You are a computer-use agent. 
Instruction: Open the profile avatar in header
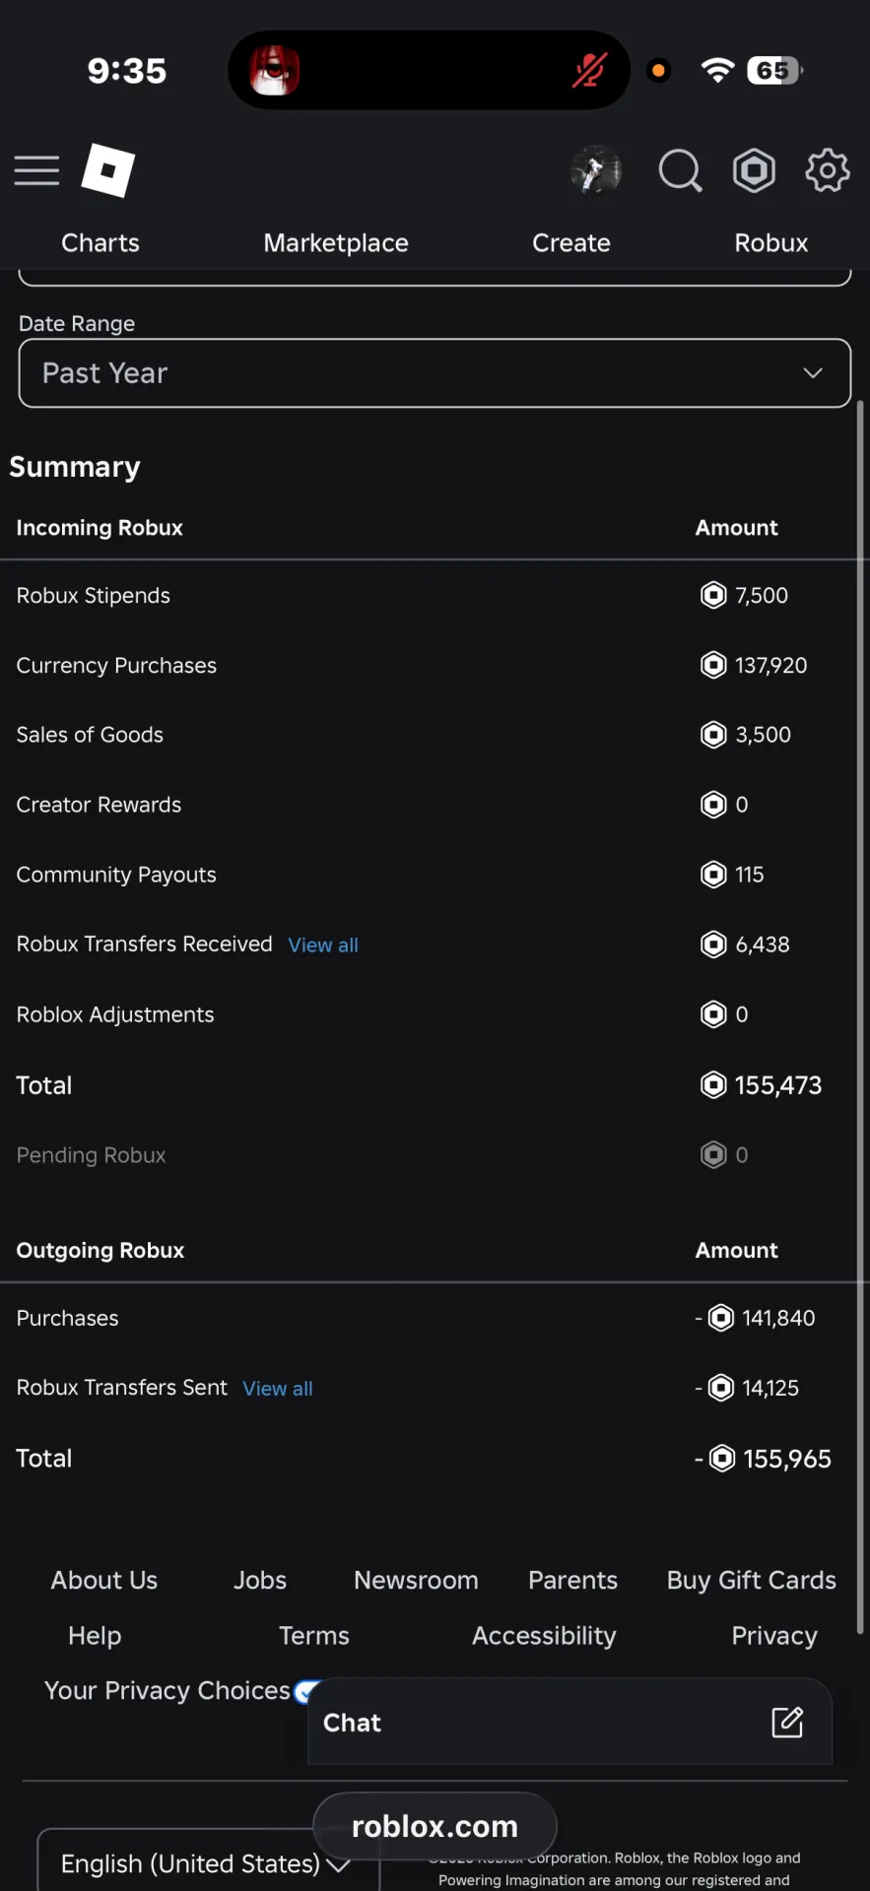[x=596, y=170]
